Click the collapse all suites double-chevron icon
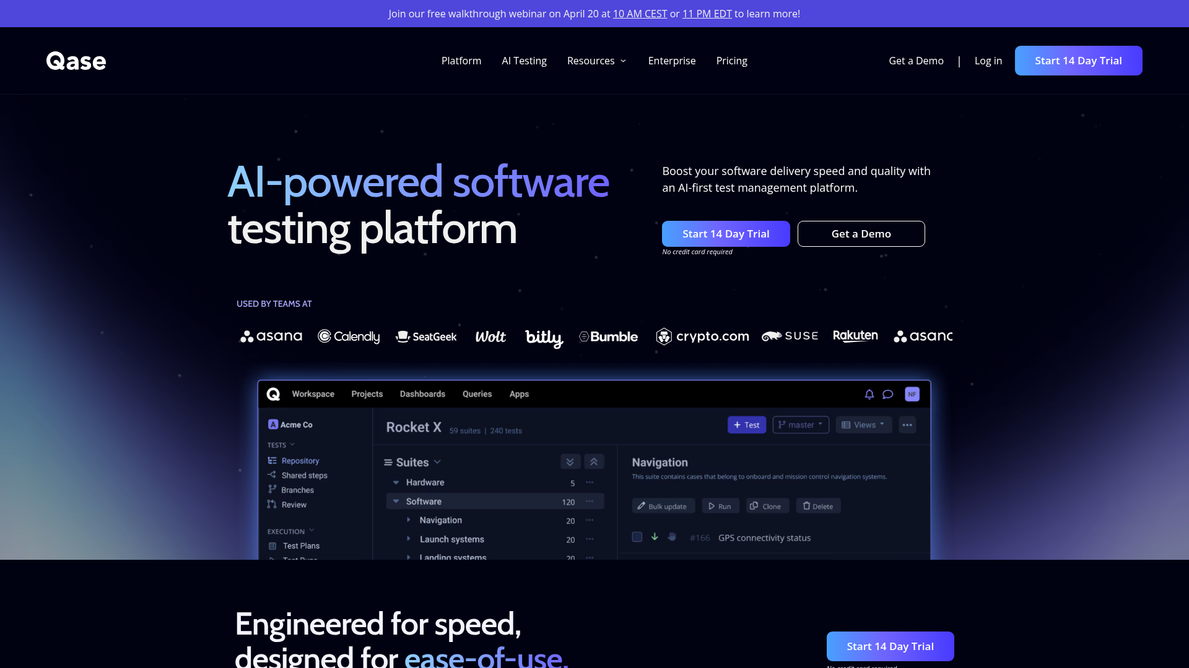The height and width of the screenshot is (668, 1189). click(x=594, y=462)
